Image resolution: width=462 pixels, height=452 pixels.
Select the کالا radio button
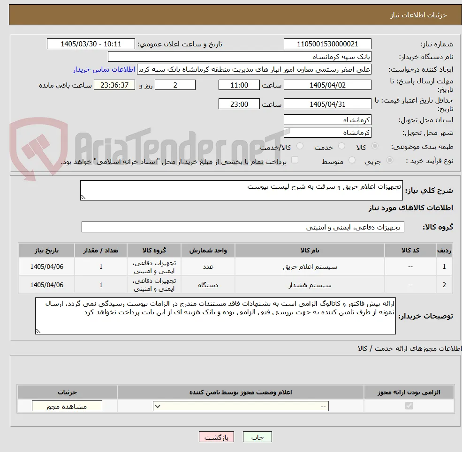[x=375, y=146]
